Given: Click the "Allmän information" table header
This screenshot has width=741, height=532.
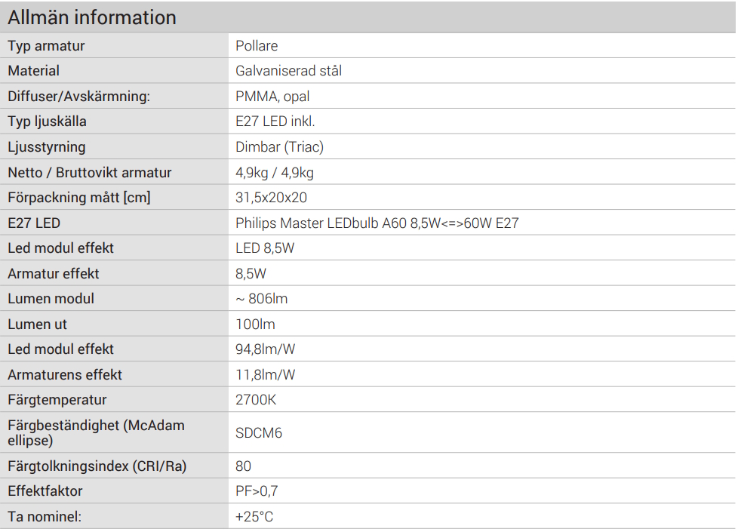Looking at the screenshot, I should (x=92, y=17).
